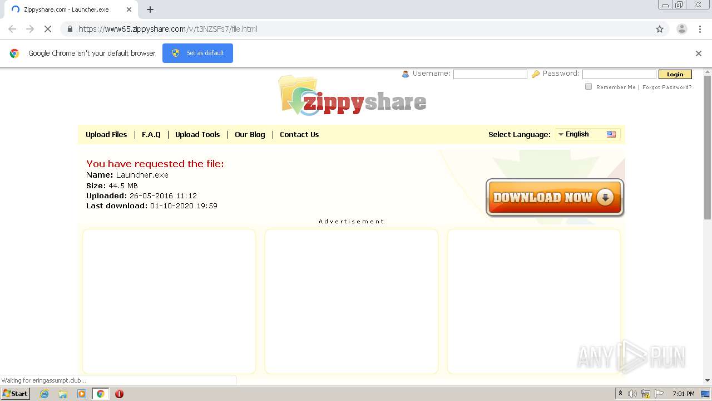Click the DOWNLOAD NOW button
The image size is (712, 401).
point(555,197)
